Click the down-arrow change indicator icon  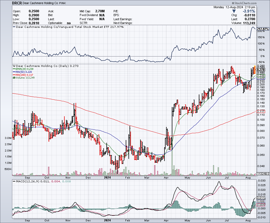point(234,11)
